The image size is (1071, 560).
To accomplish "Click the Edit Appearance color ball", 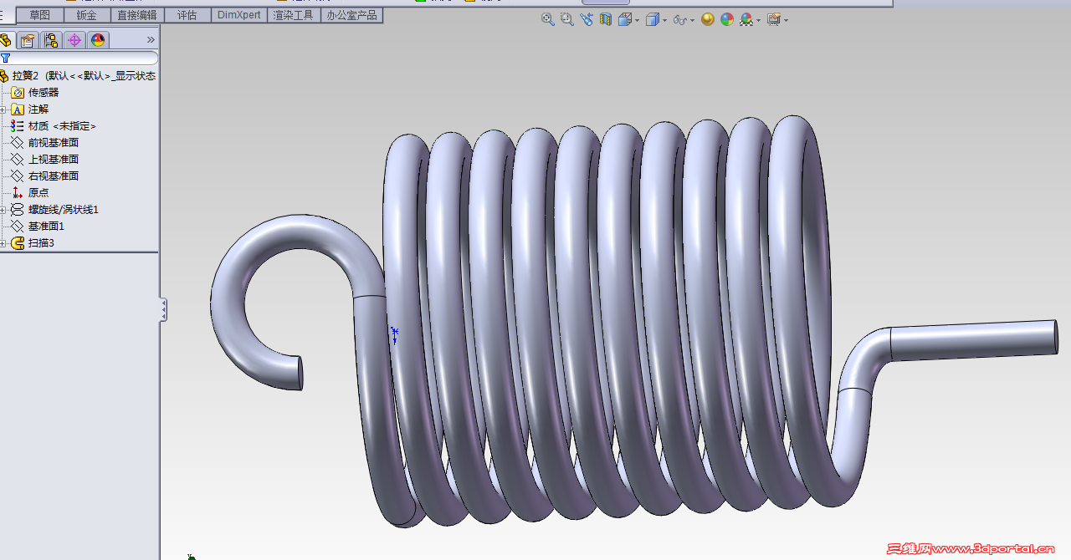I will tap(726, 19).
